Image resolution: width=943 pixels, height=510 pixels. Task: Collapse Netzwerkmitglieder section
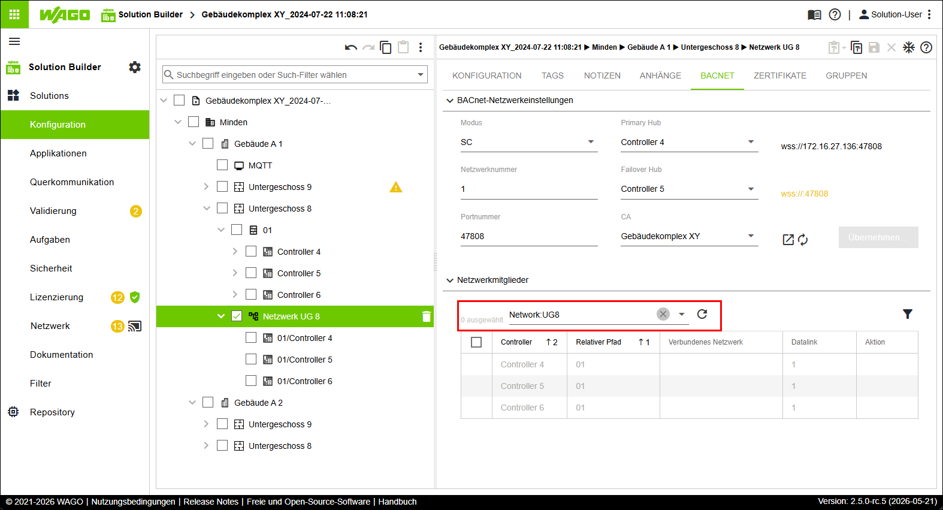click(450, 280)
